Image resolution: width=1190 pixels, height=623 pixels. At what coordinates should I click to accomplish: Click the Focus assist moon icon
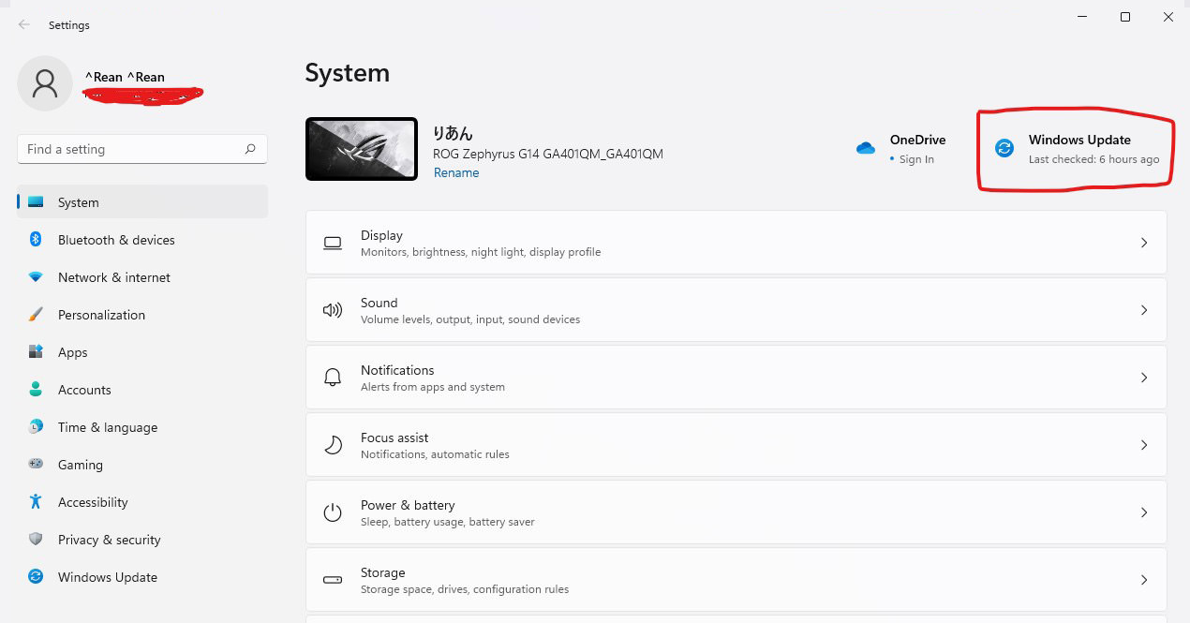coord(333,445)
